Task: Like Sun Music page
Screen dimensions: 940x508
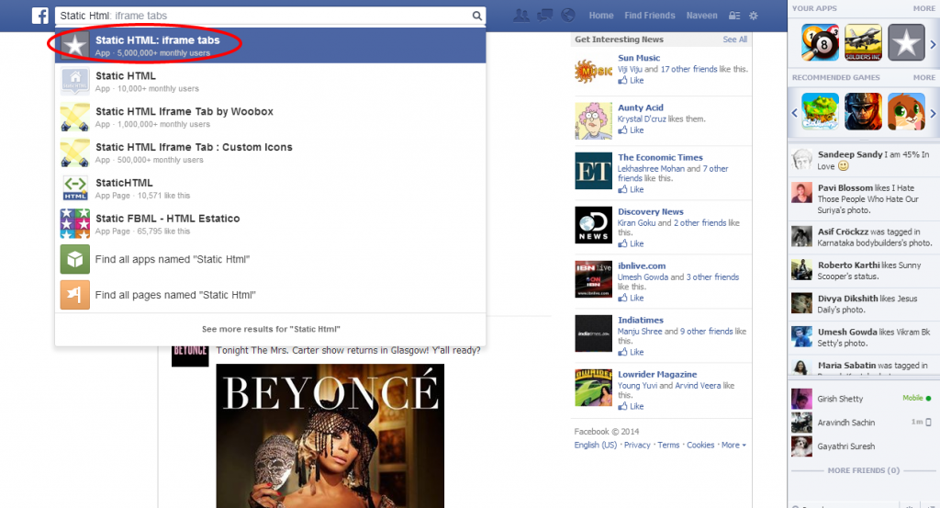Action: pyautogui.click(x=632, y=80)
